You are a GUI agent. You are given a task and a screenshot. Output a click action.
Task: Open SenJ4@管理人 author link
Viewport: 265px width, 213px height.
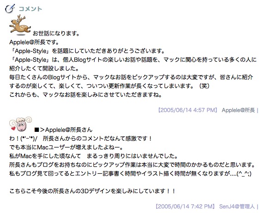[237, 207]
